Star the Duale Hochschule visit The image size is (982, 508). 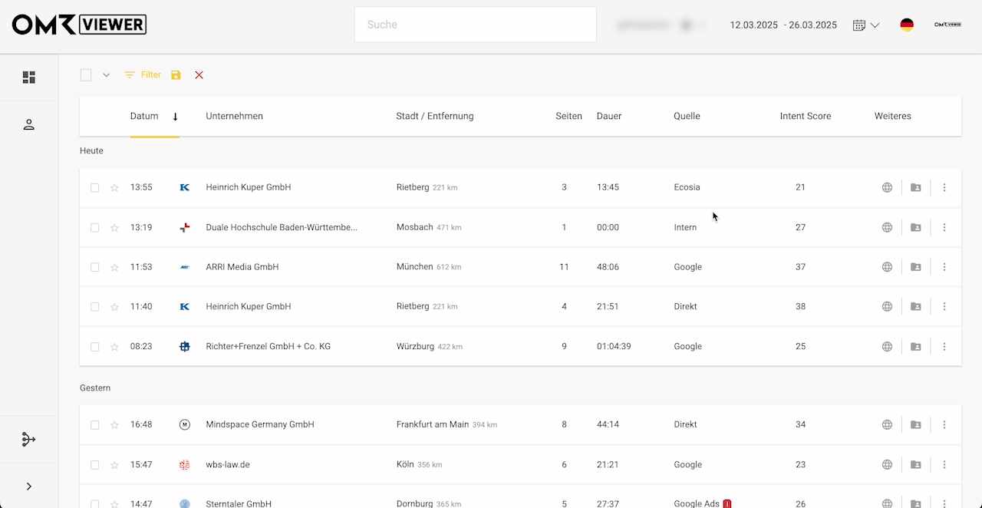click(x=114, y=228)
